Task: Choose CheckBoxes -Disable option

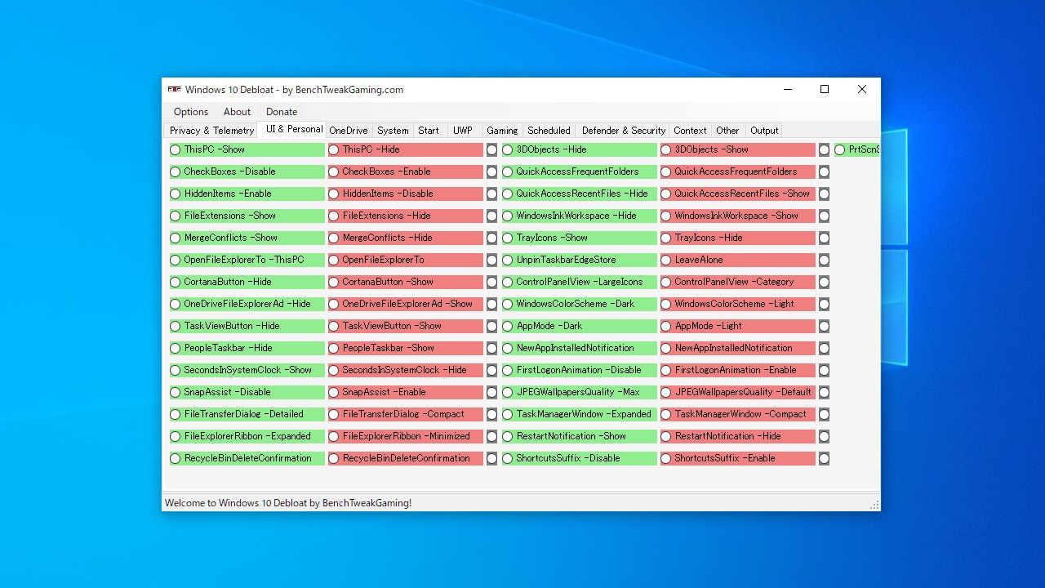Action: tap(247, 172)
